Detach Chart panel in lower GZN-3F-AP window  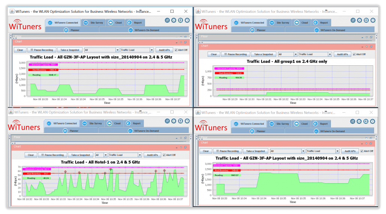tap(371, 143)
